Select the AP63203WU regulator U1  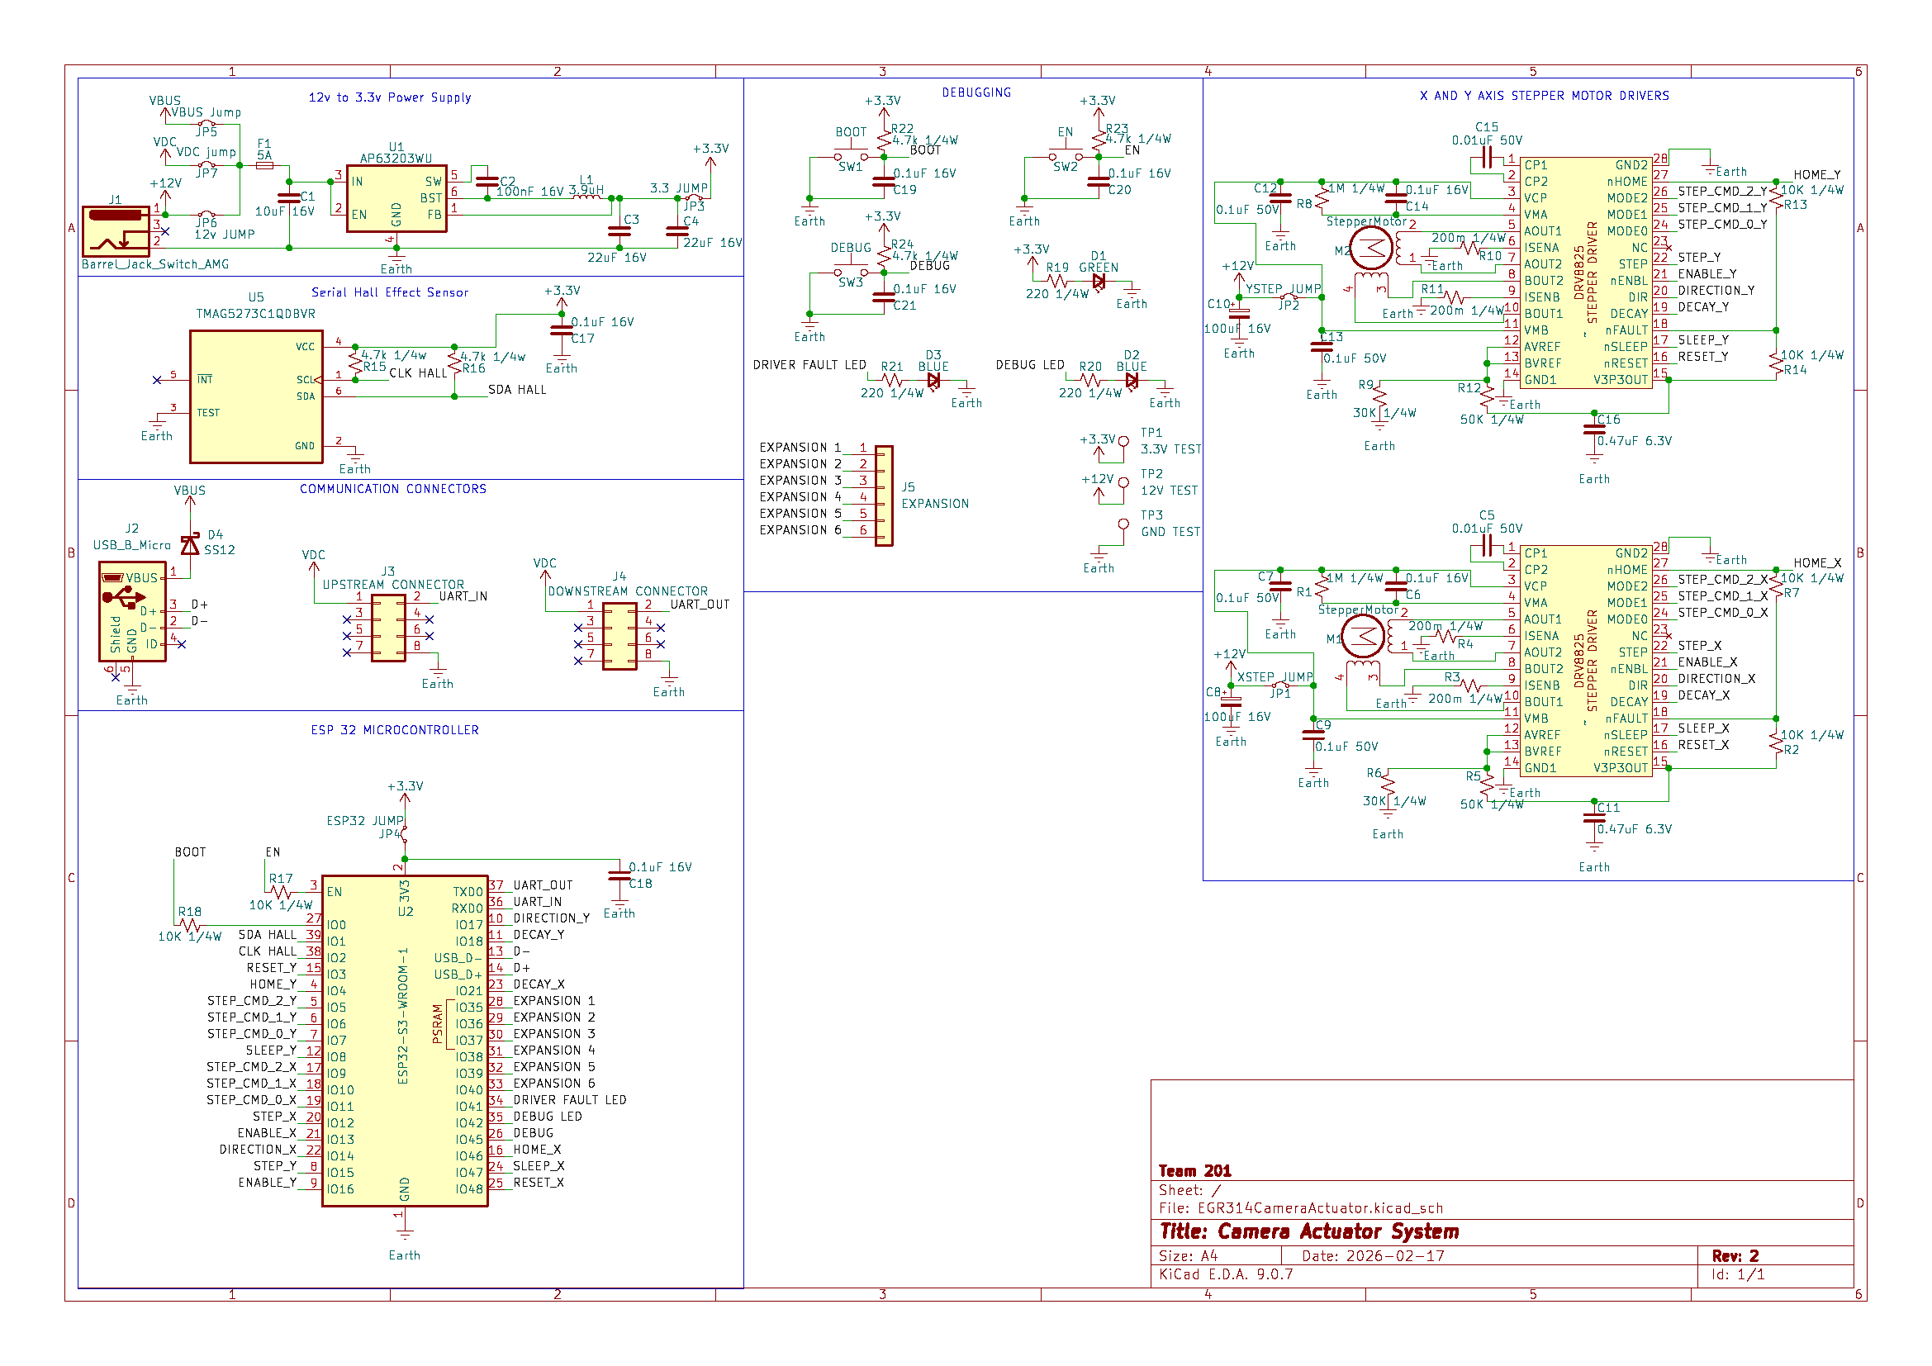[396, 198]
